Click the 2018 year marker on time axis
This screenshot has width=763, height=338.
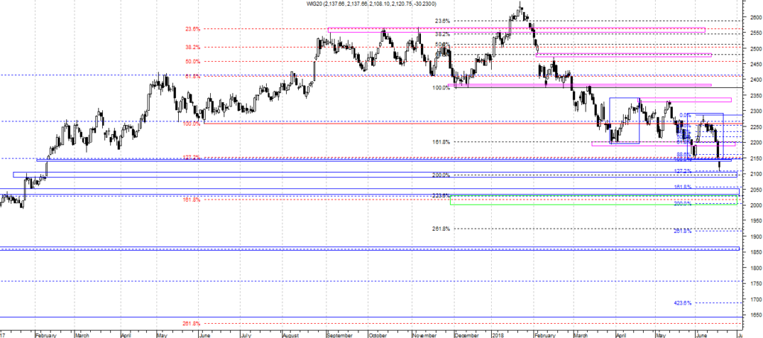tap(497, 334)
